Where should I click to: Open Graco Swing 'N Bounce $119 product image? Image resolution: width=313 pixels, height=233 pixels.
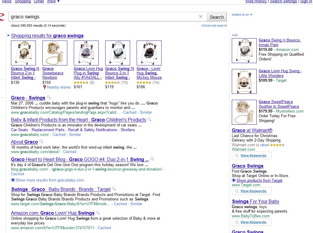pos(118,53)
